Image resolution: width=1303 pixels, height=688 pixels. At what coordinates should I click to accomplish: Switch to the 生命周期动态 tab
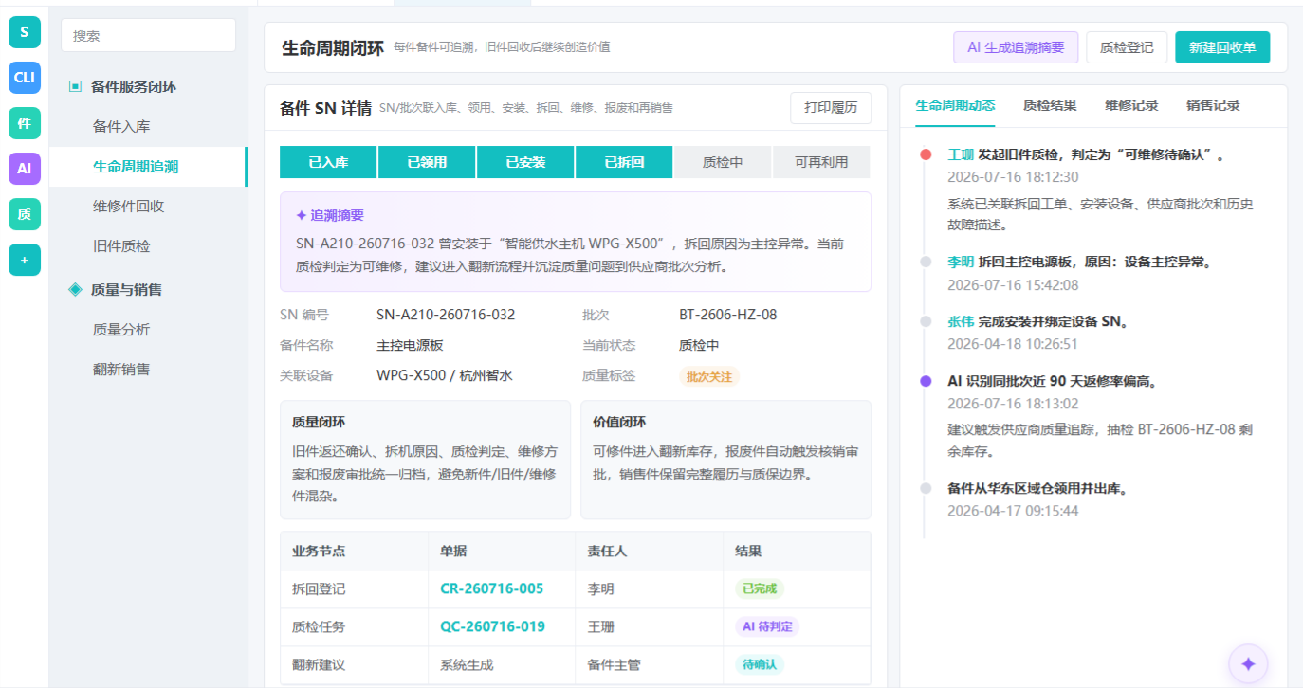955,106
